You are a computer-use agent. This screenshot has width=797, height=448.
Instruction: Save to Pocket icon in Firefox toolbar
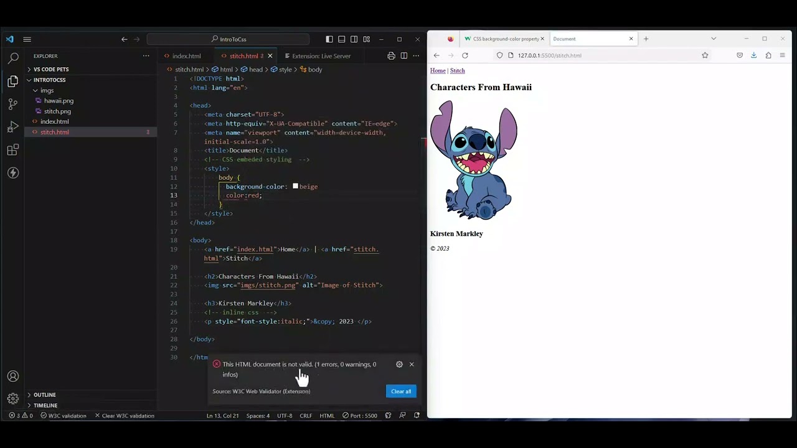pos(739,55)
